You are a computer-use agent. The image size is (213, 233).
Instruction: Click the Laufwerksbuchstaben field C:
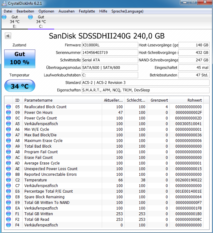[110, 75]
